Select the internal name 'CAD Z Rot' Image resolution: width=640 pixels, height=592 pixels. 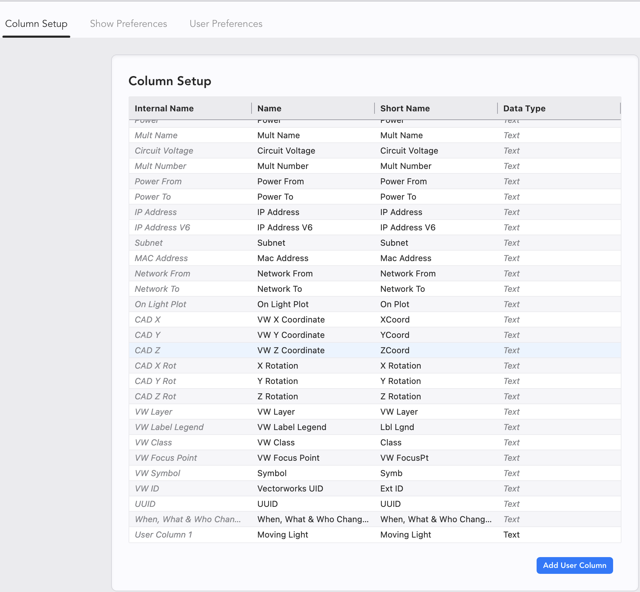(155, 397)
